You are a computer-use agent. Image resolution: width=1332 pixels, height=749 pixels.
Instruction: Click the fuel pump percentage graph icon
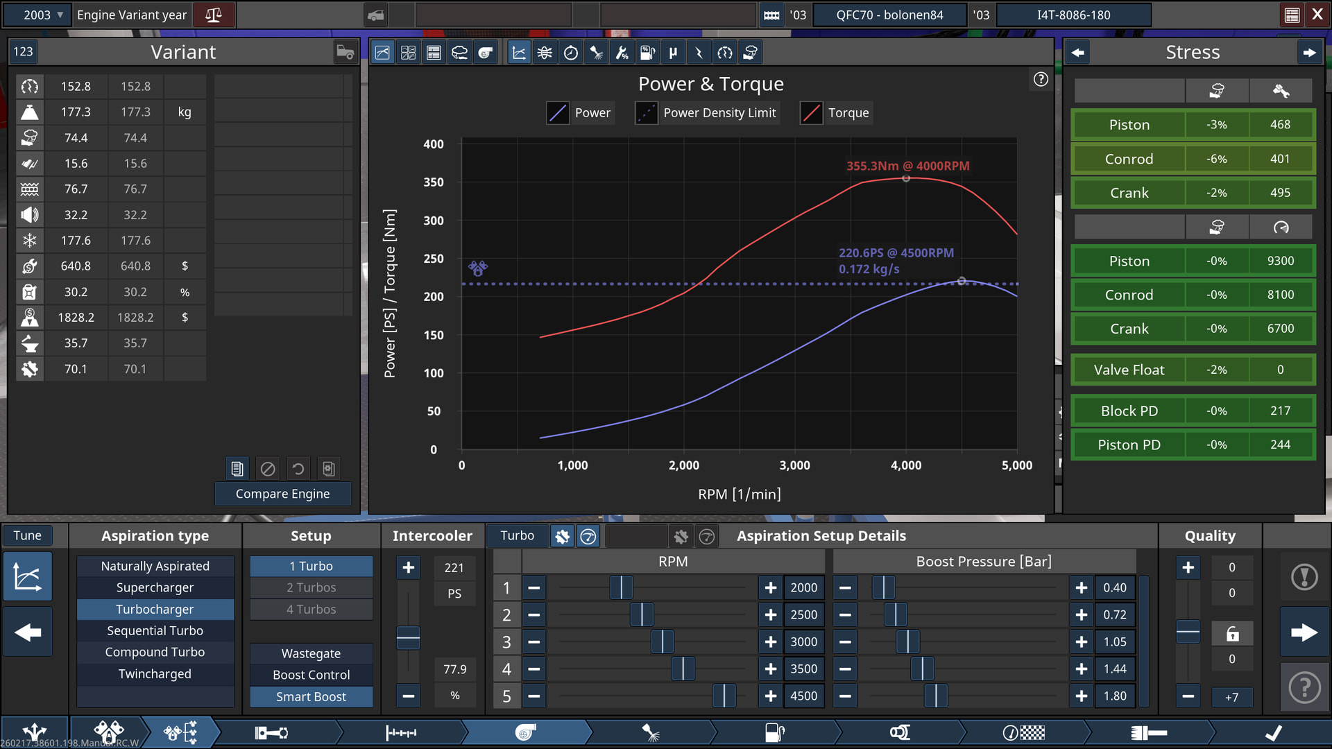[x=647, y=53]
